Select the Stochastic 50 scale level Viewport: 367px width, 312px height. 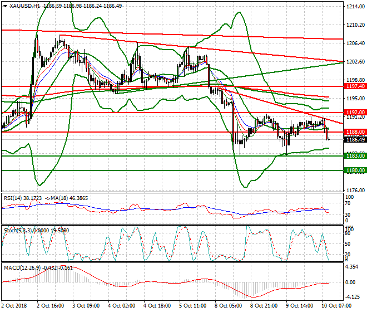[348, 243]
